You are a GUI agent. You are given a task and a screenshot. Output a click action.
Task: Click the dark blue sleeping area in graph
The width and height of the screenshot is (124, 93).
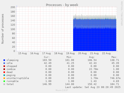[95, 40]
